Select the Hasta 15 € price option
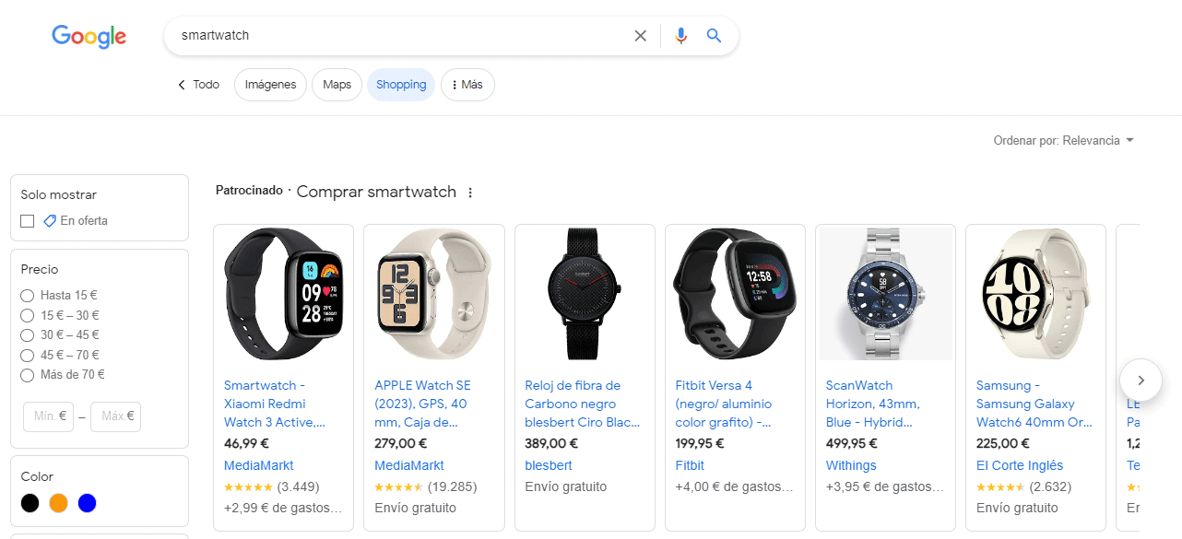 [28, 295]
